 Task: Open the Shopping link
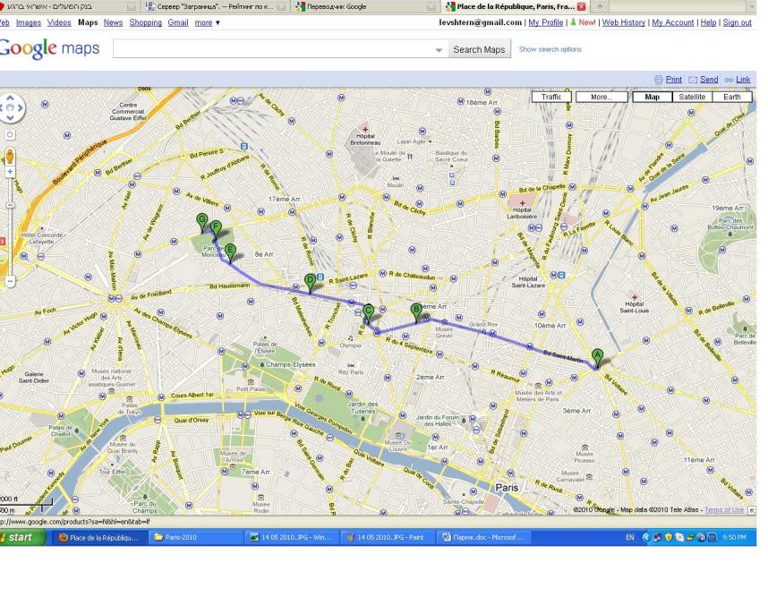click(146, 22)
